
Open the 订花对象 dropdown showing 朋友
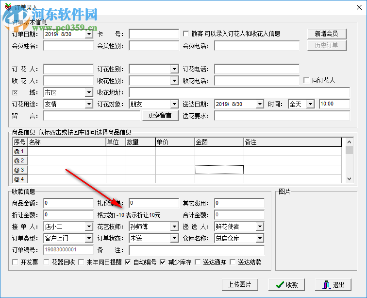coord(174,104)
